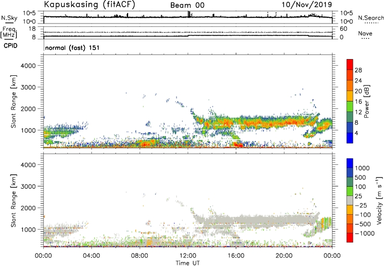Click the 'normal (fast) 151' text

pos(72,48)
